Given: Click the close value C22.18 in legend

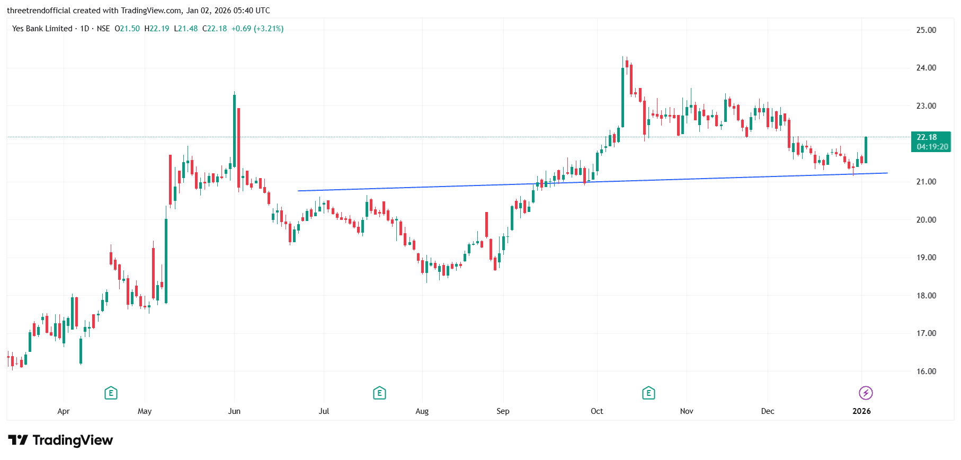Looking at the screenshot, I should [215, 29].
